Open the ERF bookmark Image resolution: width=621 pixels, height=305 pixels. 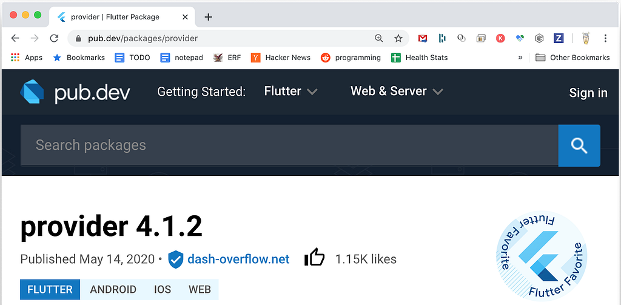click(227, 58)
